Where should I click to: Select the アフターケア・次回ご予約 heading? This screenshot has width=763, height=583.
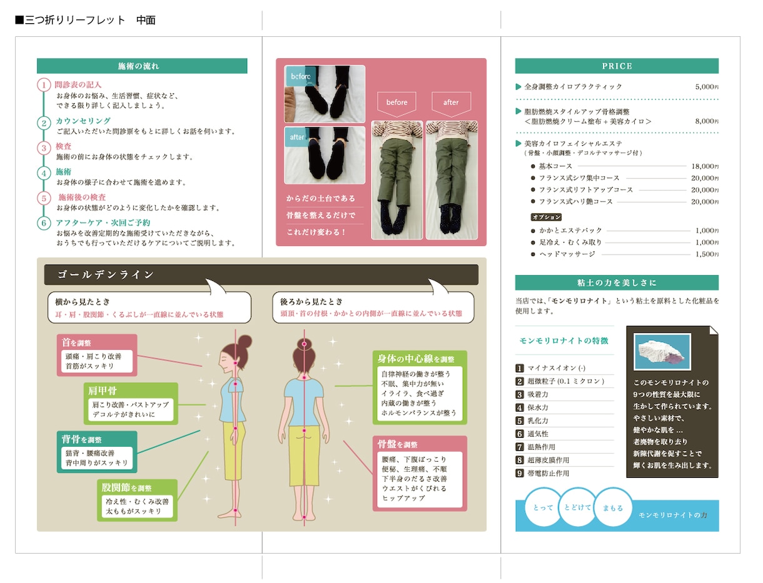[x=103, y=223]
